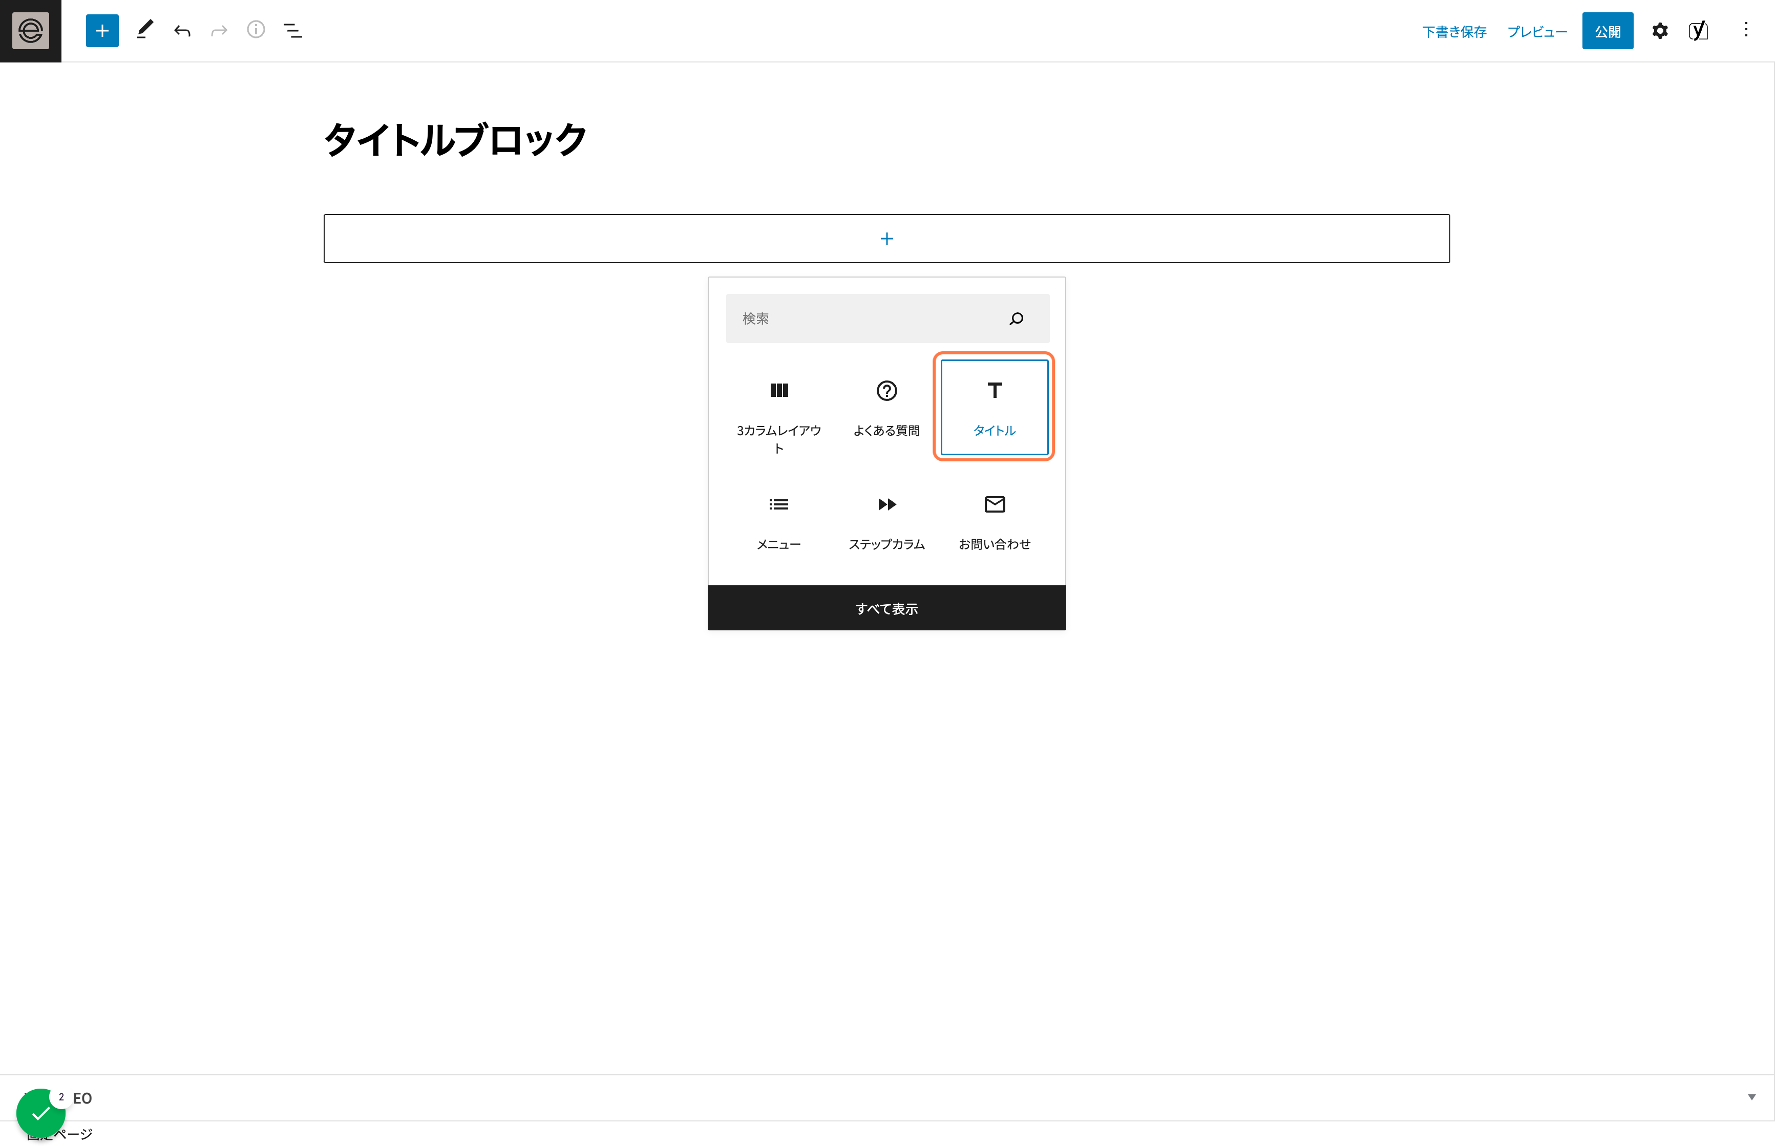Insert the メニュー block
1775x1146 pixels.
click(x=778, y=522)
